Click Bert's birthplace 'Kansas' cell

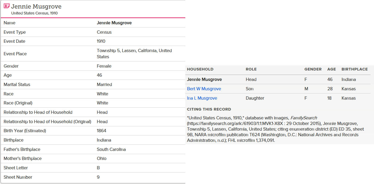click(349, 89)
